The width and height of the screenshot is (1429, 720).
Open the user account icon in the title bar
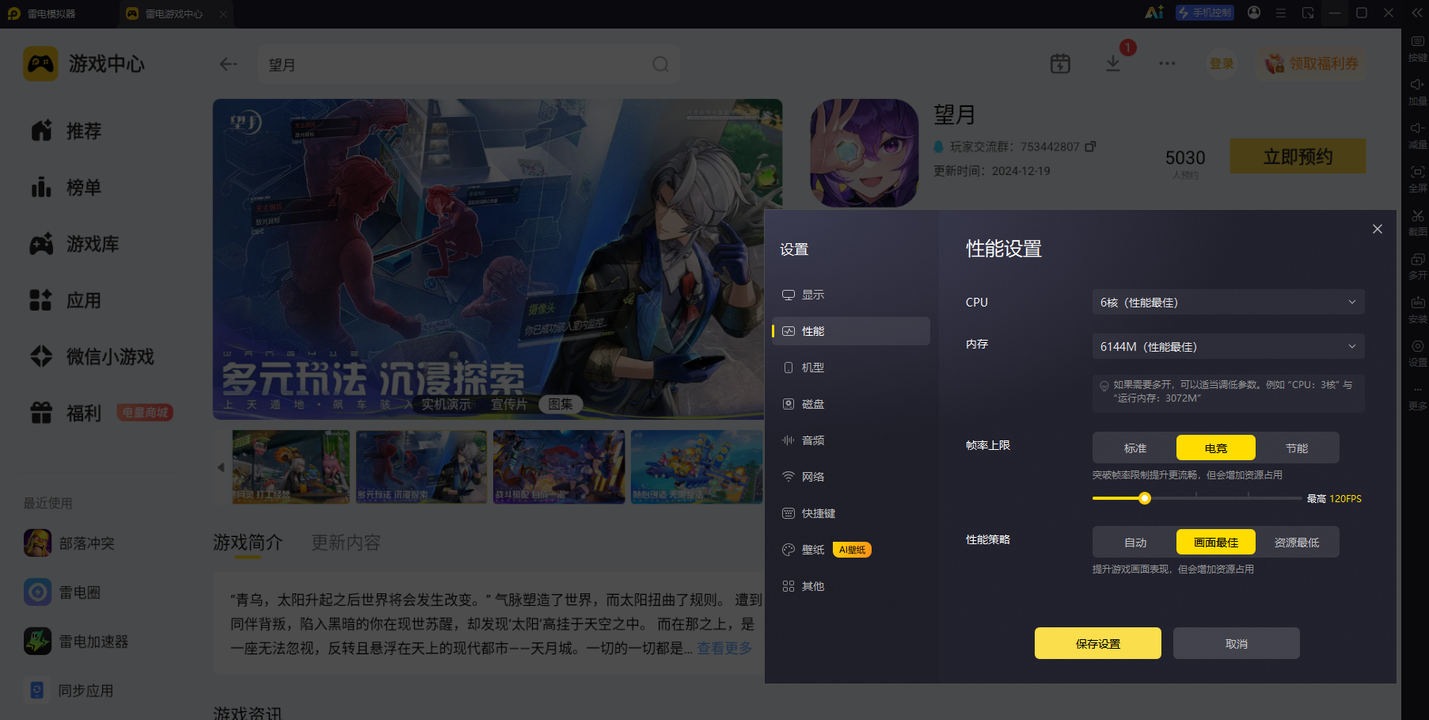click(x=1254, y=13)
